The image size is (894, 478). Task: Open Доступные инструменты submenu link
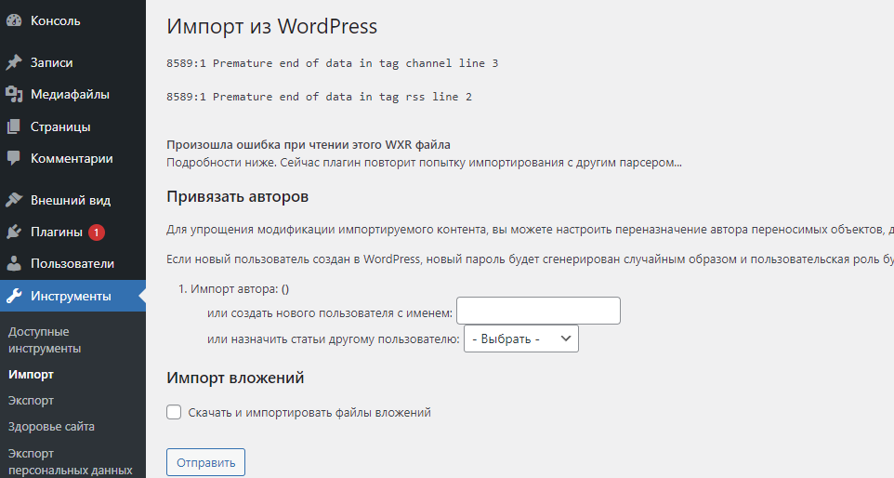pyautogui.click(x=45, y=340)
